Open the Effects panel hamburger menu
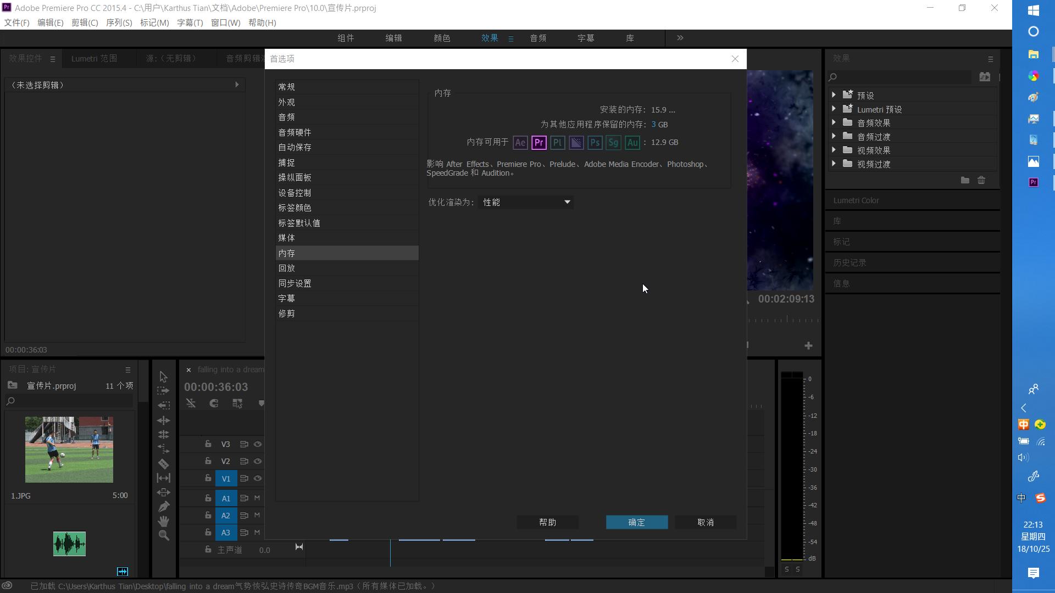Viewport: 1055px width, 593px height. (x=991, y=59)
